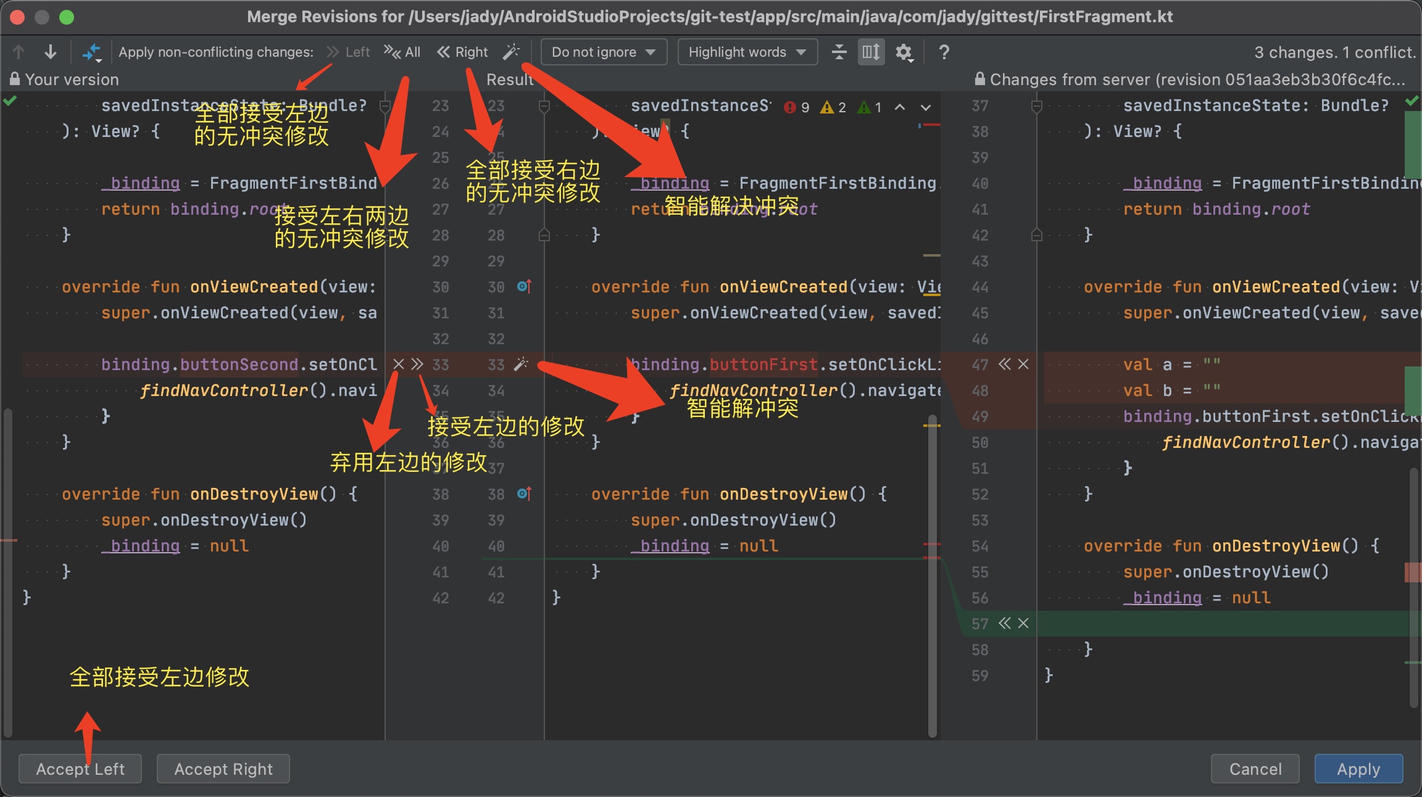Toggle synchronize scrolling button
The image size is (1422, 797).
pos(871,52)
